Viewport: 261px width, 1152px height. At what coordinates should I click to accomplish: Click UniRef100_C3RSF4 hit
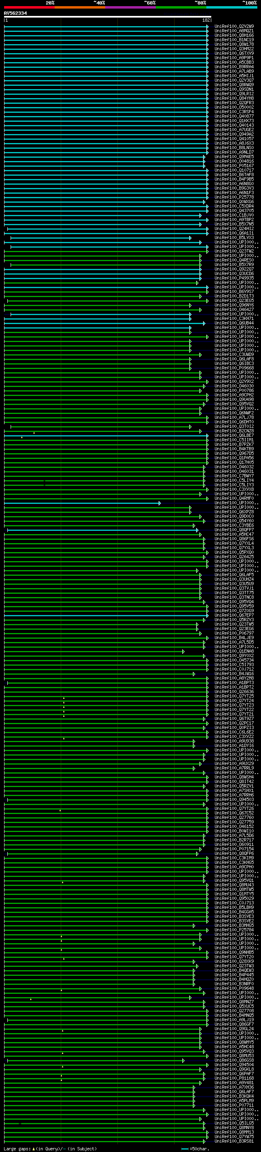[x=234, y=112]
